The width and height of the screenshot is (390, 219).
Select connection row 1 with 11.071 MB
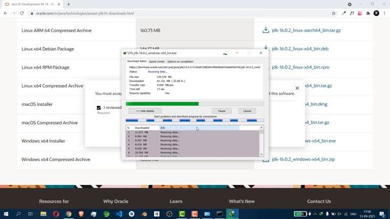[x=193, y=133]
